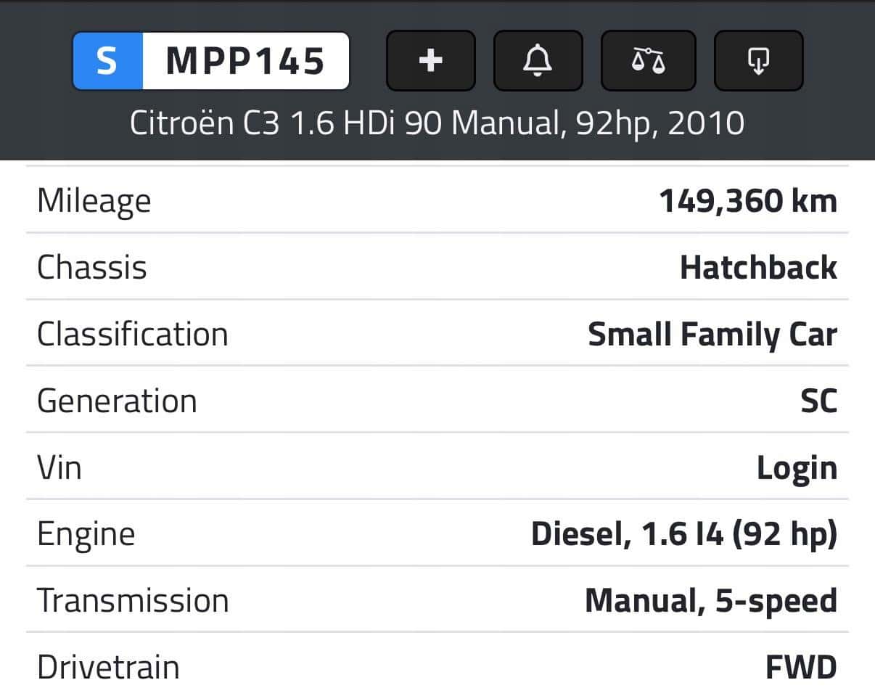This screenshot has width=875, height=696.
Task: Open comparison with the scales icon
Action: point(649,61)
